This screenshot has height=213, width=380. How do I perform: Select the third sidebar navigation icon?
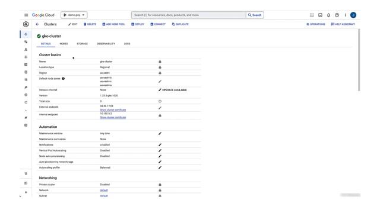[x=26, y=50]
